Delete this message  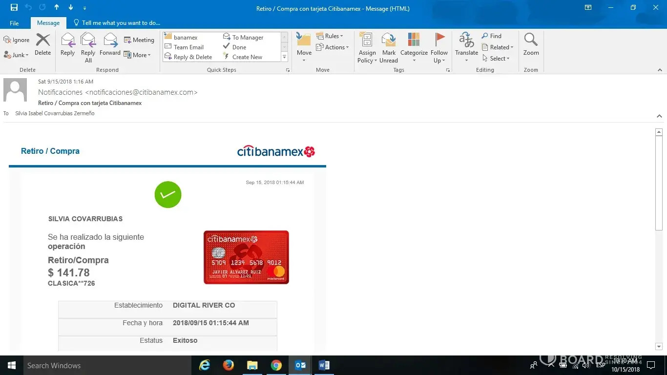(x=43, y=44)
